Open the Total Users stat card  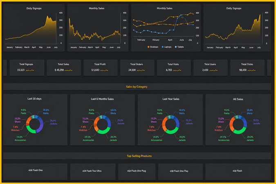[x=210, y=68]
